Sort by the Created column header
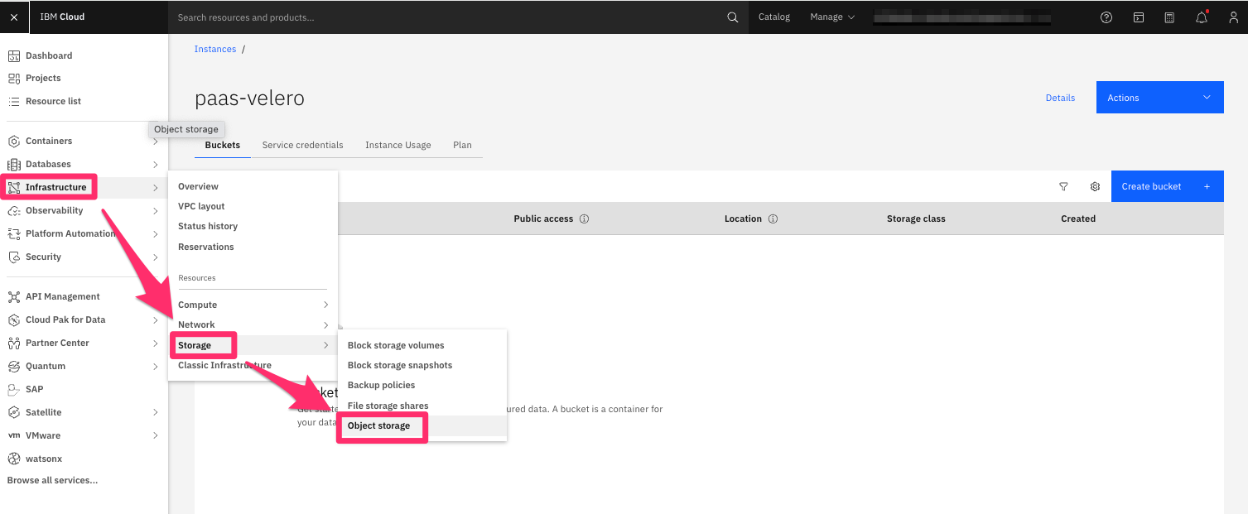This screenshot has width=1248, height=514. pyautogui.click(x=1078, y=219)
